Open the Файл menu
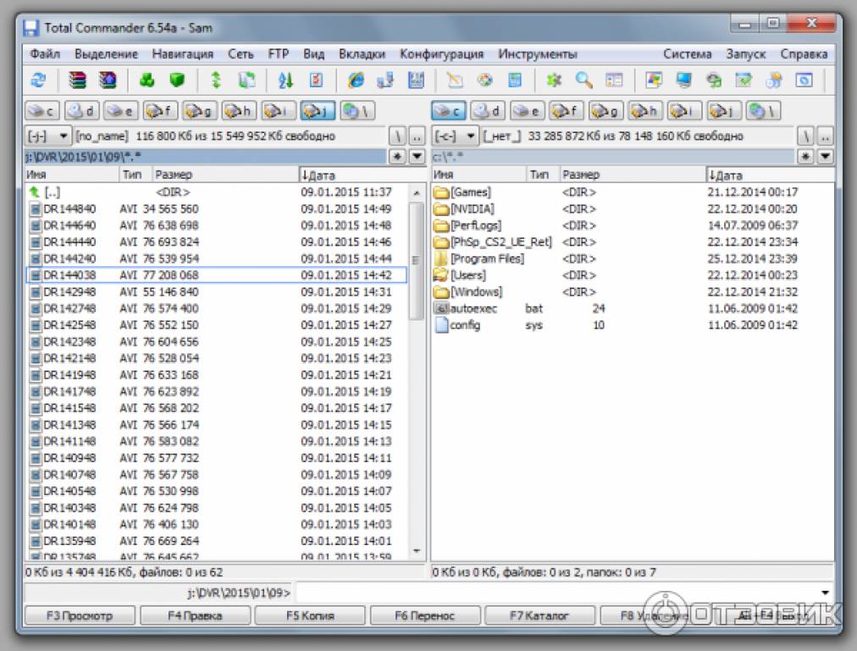857x651 pixels. pyautogui.click(x=45, y=54)
